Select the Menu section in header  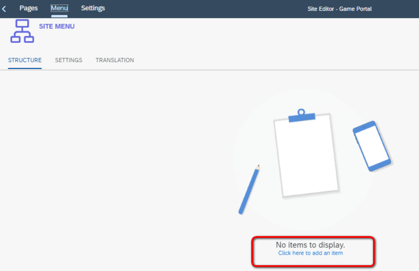coord(59,8)
